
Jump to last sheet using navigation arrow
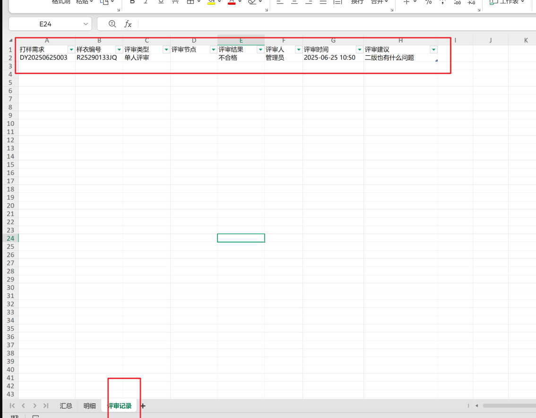[46, 406]
